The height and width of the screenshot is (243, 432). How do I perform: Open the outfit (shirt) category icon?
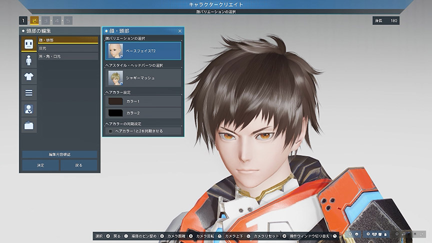[x=28, y=76]
